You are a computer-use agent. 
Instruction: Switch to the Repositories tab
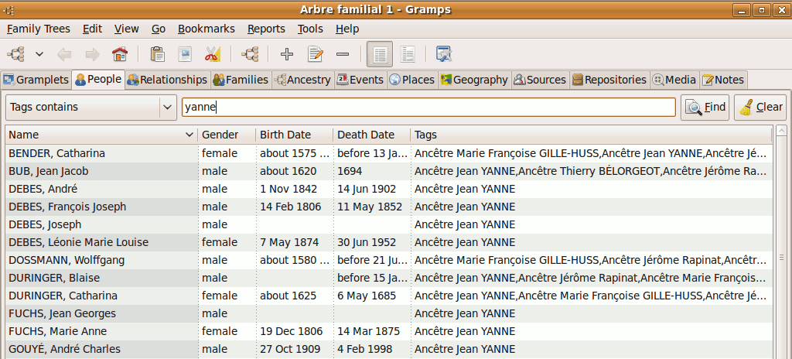[x=609, y=80]
